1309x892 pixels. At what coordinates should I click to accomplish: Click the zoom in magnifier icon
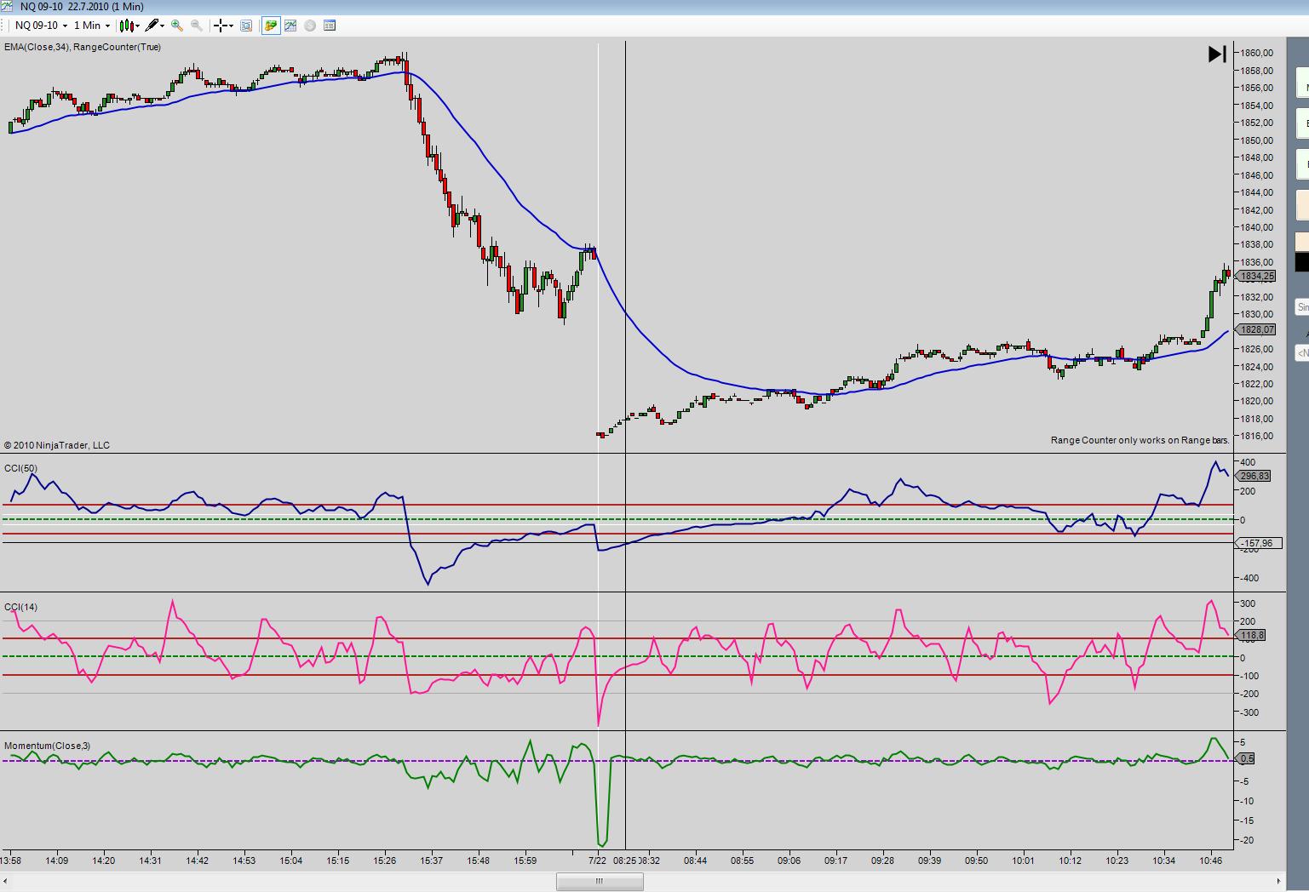[177, 26]
